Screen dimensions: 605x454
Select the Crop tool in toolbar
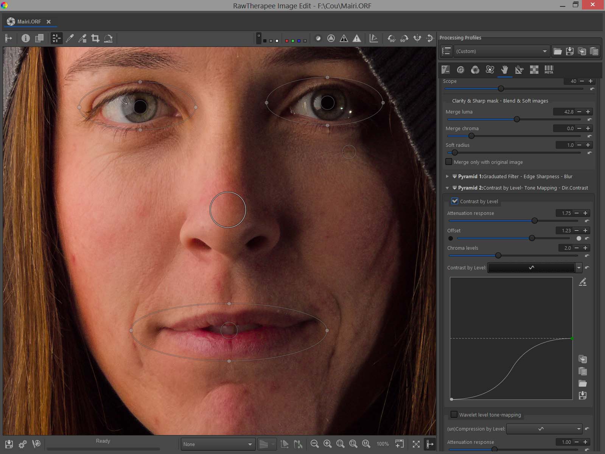(95, 38)
